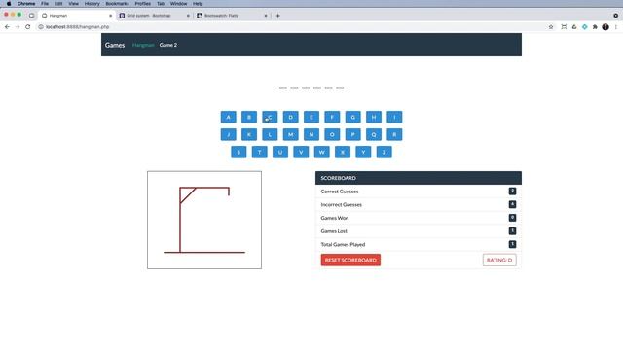Guess the letter Y

pyautogui.click(x=363, y=152)
